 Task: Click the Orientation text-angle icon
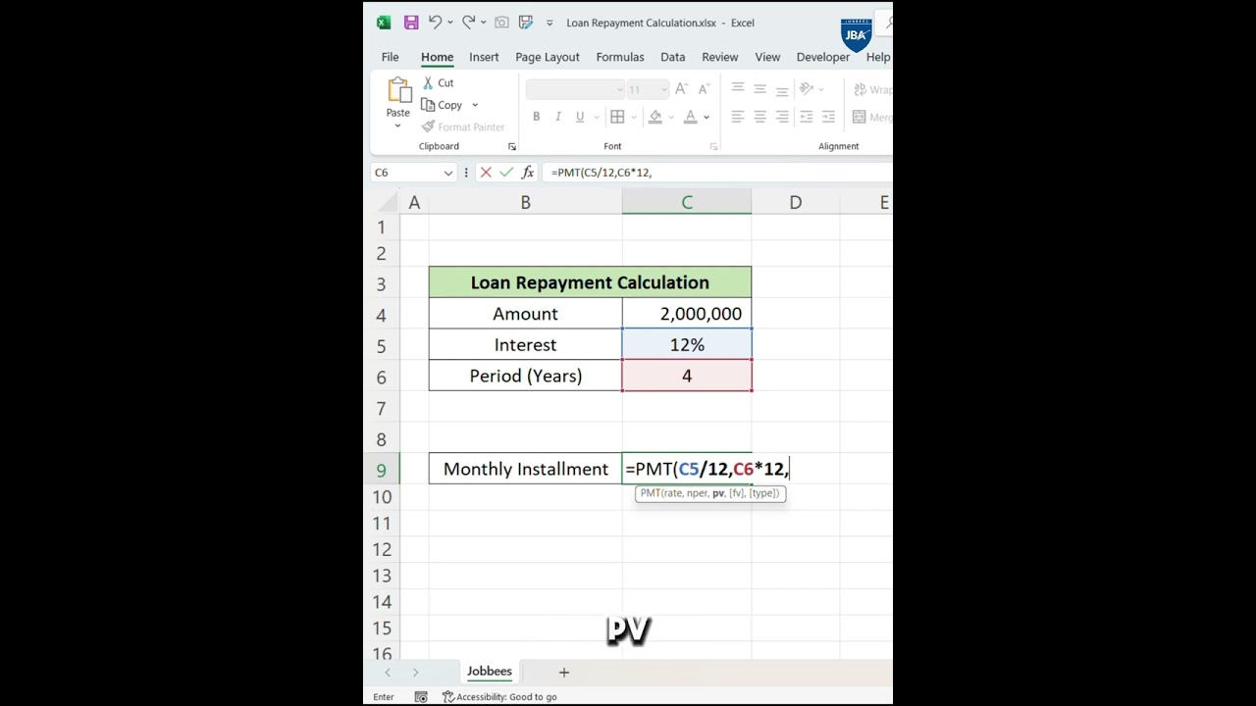[808, 89]
